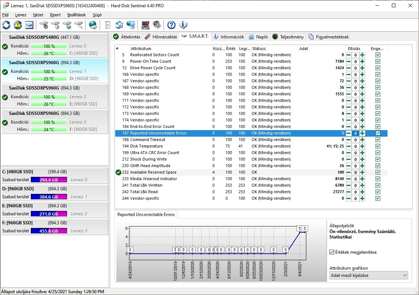The height and width of the screenshot is (295, 419).
Task: Click the blue Refresh arrows toolbar icon
Action: (x=7, y=25)
